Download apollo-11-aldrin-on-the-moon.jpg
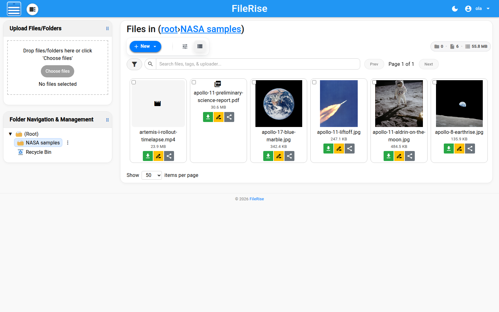 coord(389,156)
